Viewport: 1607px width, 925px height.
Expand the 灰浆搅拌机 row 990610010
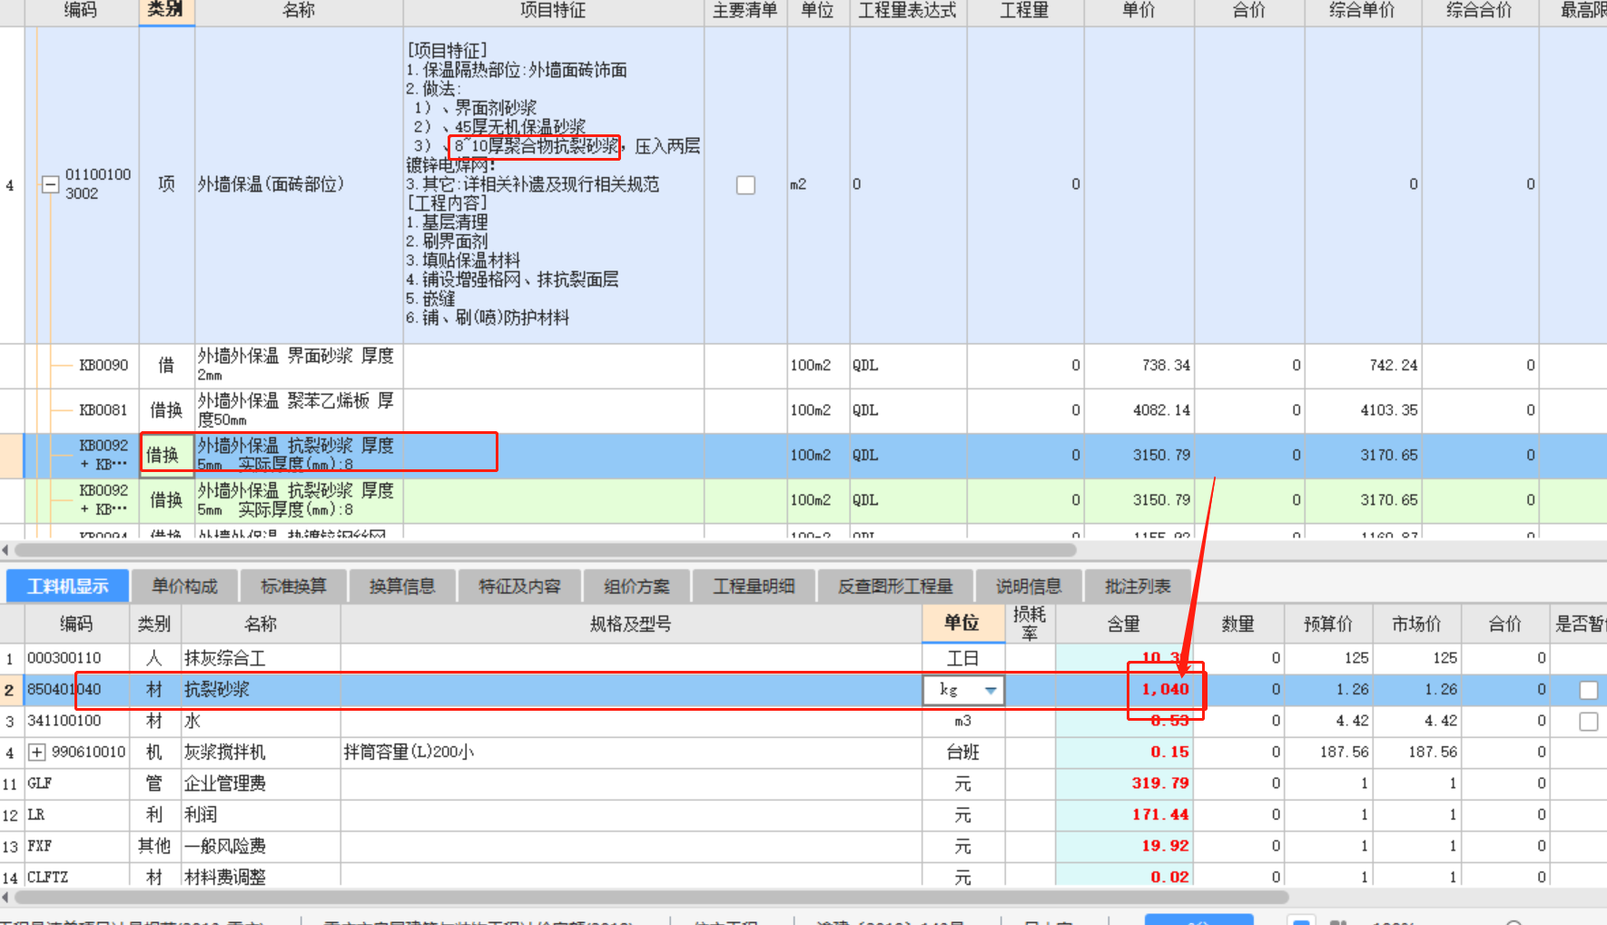pos(37,752)
